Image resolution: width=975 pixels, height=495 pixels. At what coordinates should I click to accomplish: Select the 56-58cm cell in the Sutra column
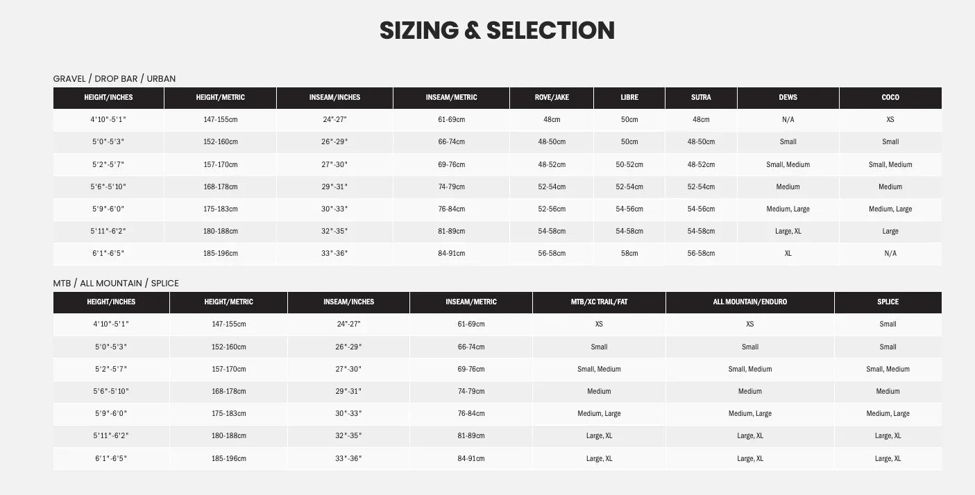point(701,254)
